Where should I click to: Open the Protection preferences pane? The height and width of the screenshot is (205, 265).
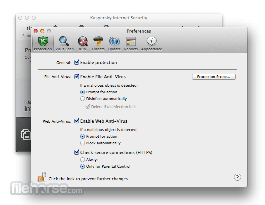(43, 44)
